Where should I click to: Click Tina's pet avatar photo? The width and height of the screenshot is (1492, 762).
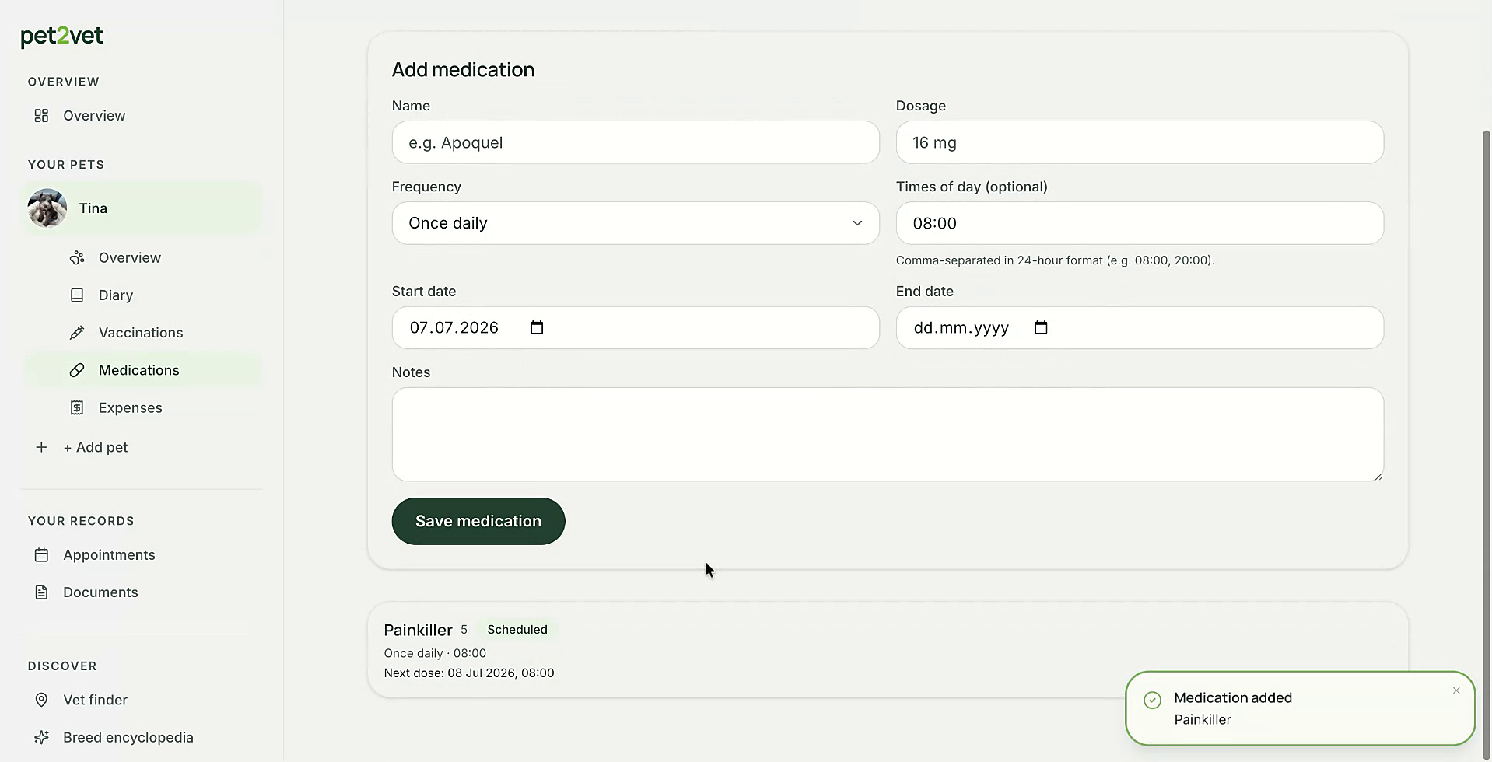(47, 208)
